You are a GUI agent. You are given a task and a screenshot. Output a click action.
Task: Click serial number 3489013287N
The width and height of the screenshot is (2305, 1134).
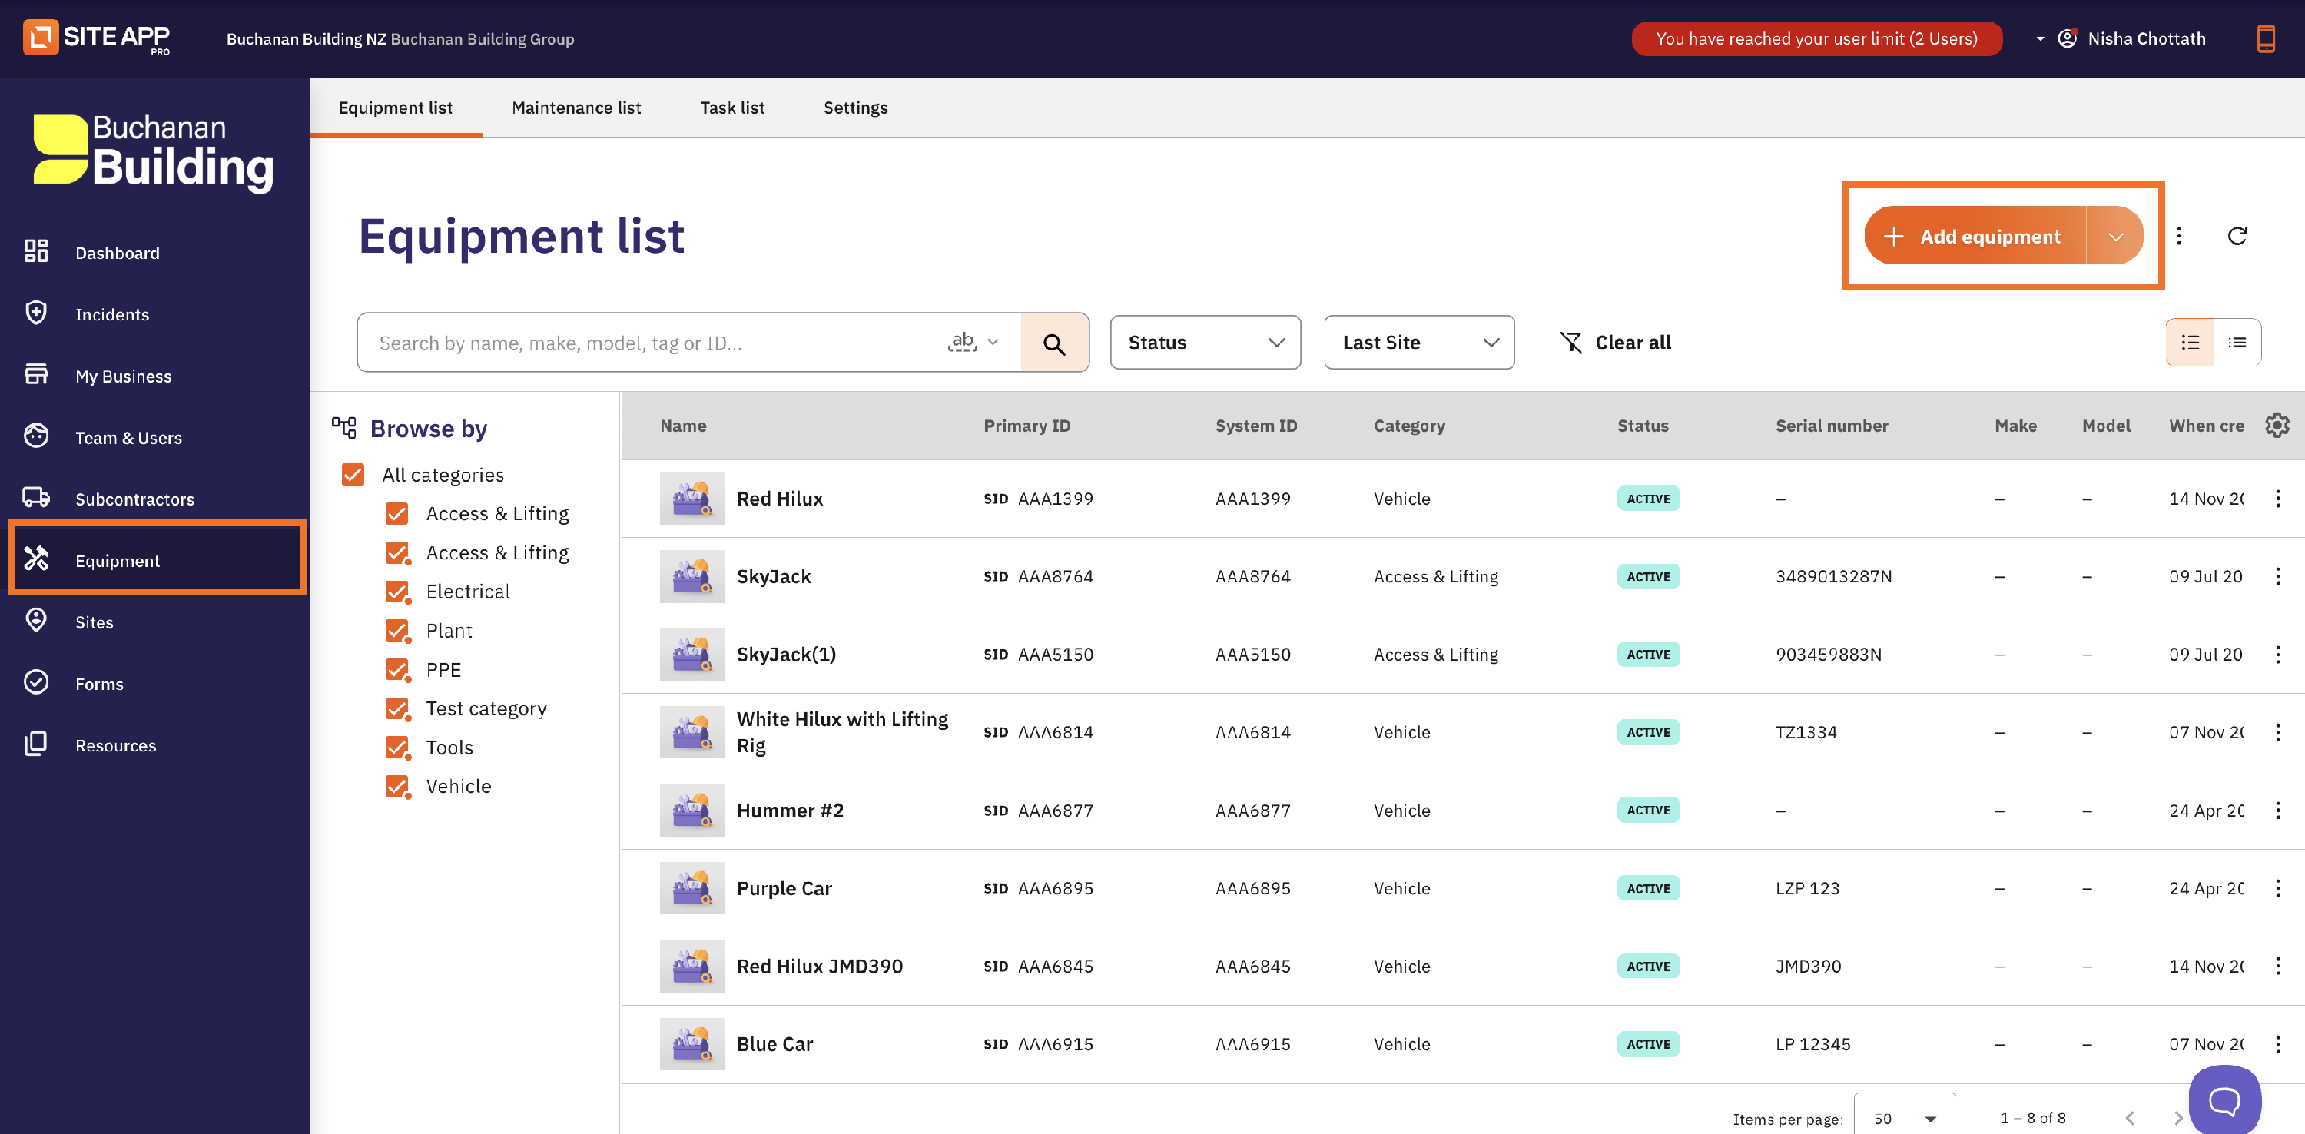pyautogui.click(x=1833, y=576)
